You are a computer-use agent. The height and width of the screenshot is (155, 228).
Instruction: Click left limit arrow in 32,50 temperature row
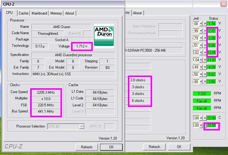(201, 125)
